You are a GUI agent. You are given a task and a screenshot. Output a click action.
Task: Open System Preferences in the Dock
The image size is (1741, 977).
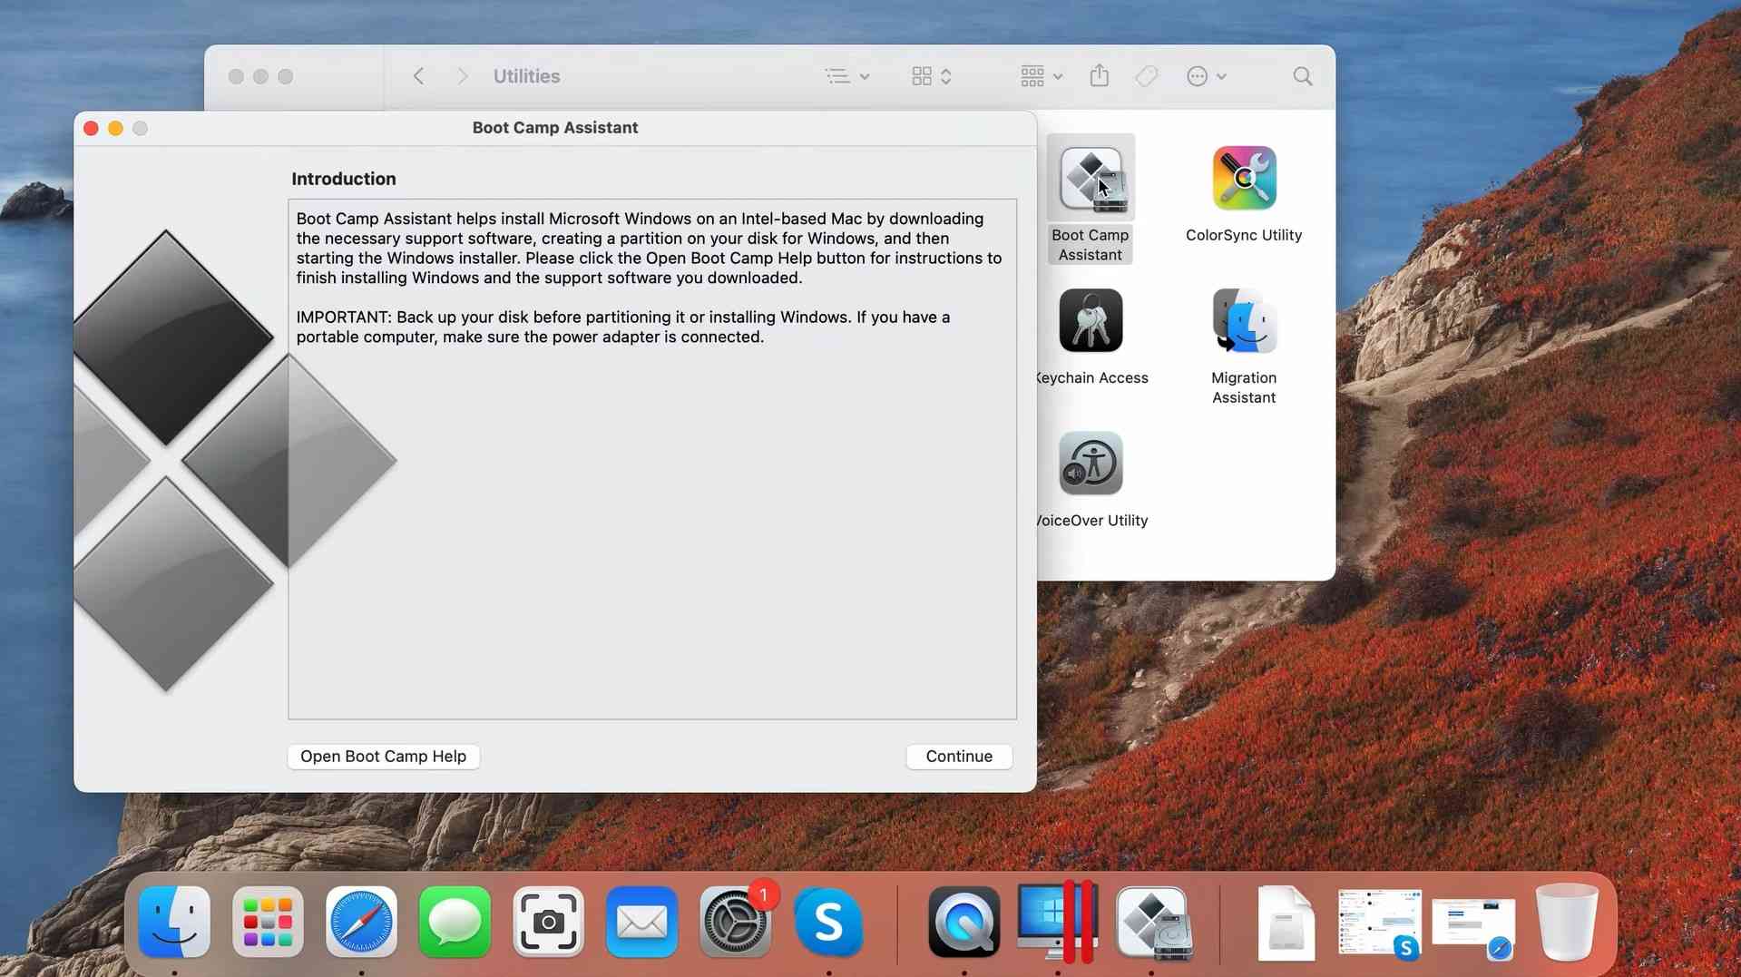[735, 923]
